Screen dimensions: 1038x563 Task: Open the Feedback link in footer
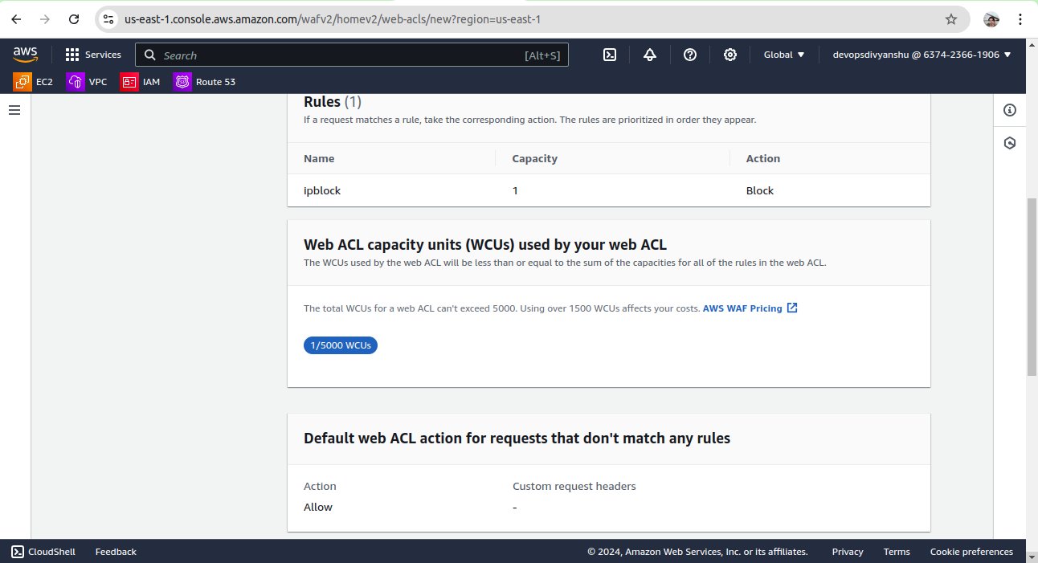(116, 552)
